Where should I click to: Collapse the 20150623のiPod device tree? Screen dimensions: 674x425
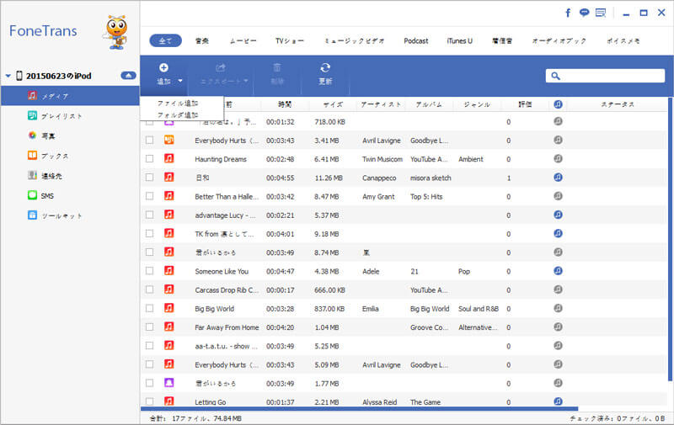point(8,76)
